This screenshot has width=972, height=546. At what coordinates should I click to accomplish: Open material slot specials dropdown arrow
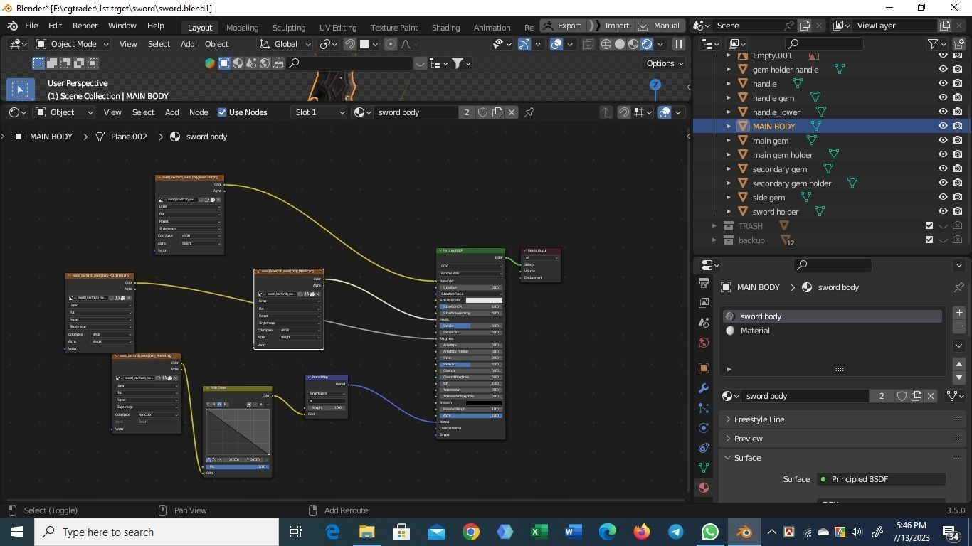[x=959, y=346]
